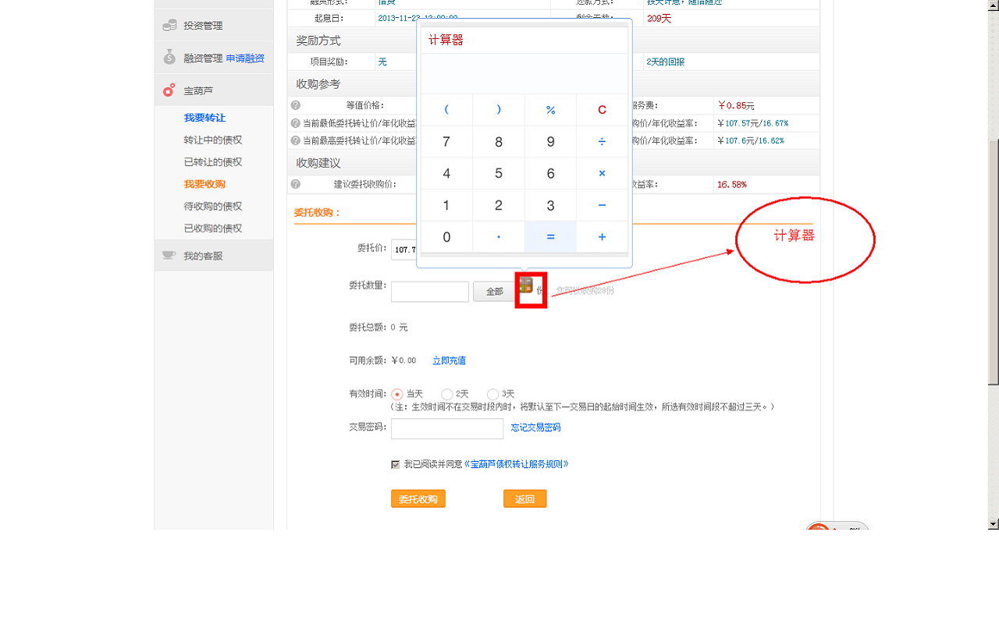The height and width of the screenshot is (624, 999).
Task: Go to 我要收购 submenu
Action: 204,184
